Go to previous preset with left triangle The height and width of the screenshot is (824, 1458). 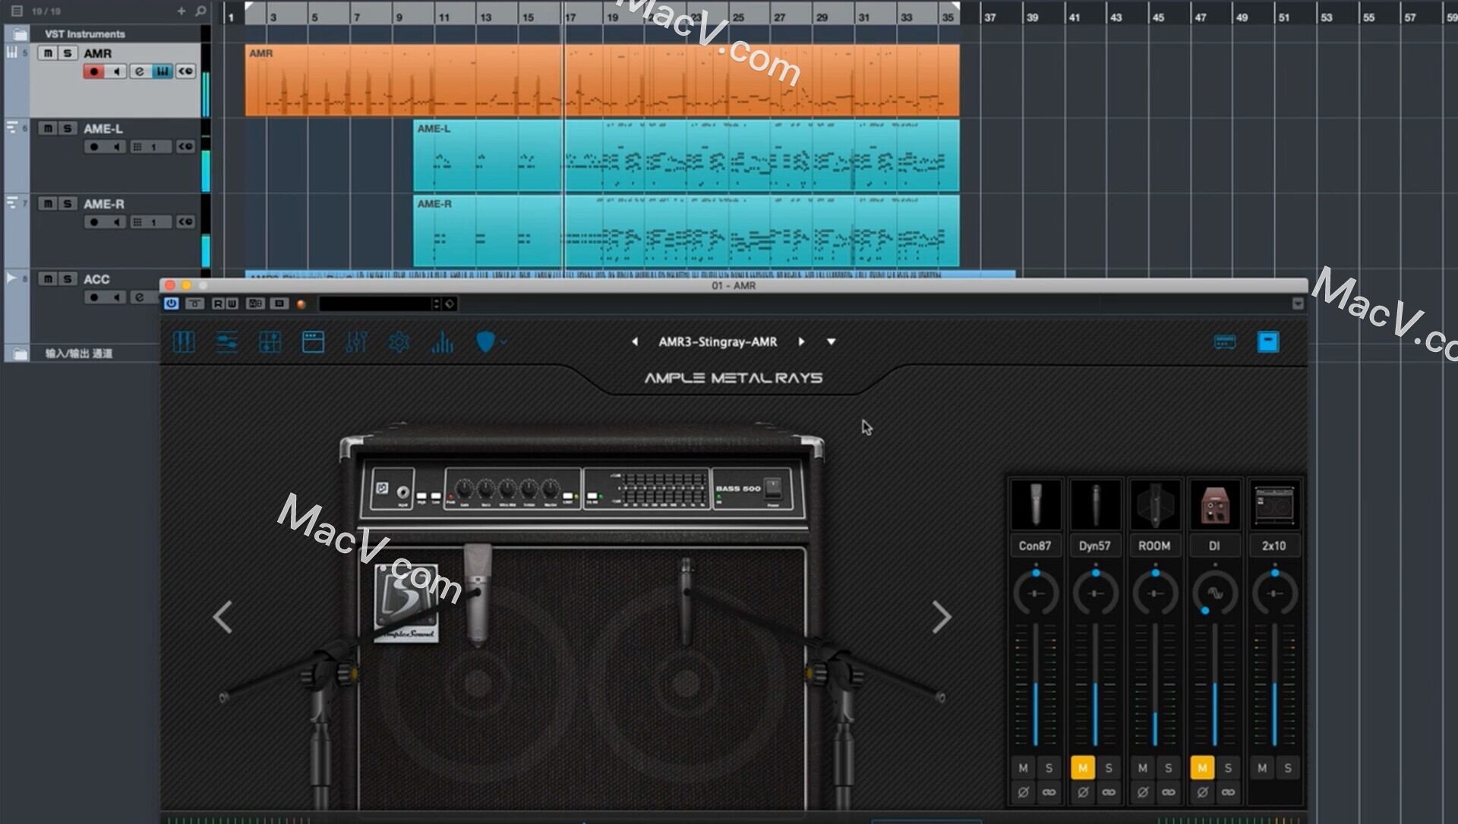coord(635,342)
